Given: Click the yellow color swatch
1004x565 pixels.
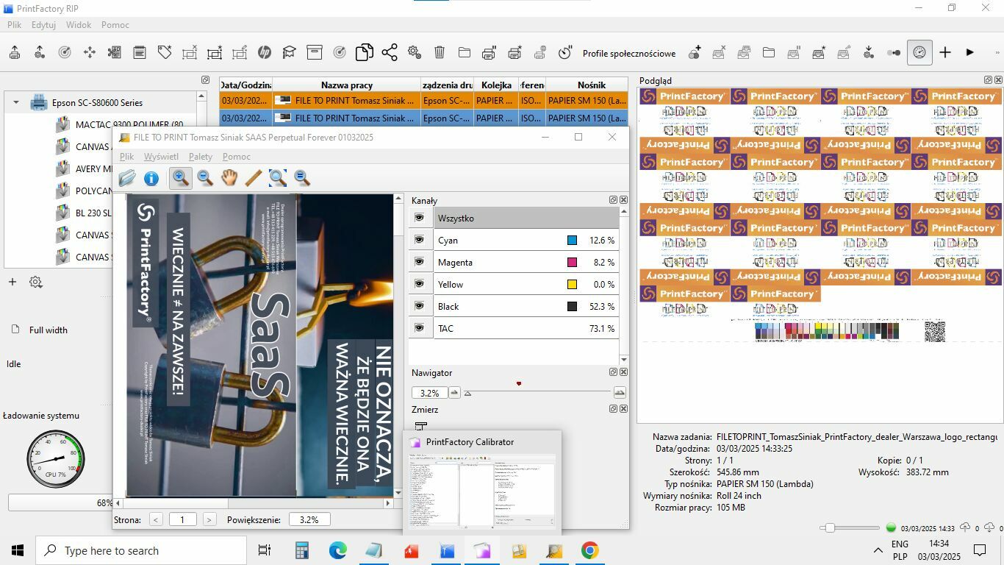Looking at the screenshot, I should (572, 285).
